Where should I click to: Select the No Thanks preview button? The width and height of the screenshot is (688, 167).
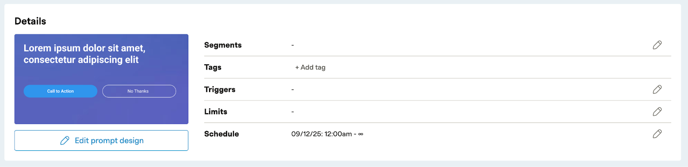coord(139,91)
